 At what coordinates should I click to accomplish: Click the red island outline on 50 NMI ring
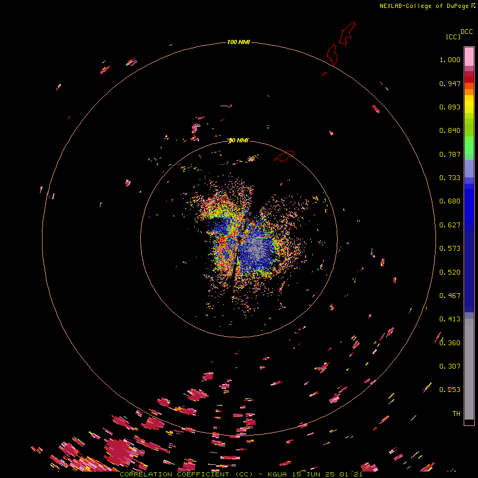284,156
